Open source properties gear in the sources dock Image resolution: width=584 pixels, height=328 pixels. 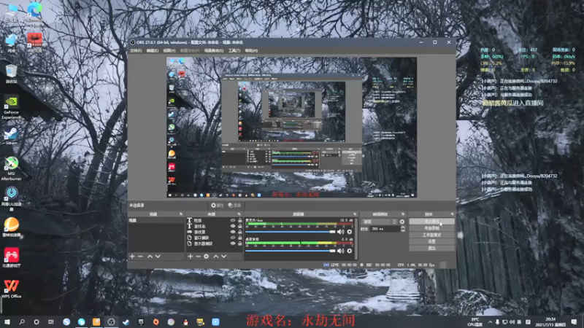tap(207, 257)
